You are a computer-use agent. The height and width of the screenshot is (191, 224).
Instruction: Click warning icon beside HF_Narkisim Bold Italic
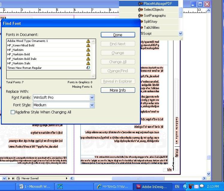click(88, 59)
